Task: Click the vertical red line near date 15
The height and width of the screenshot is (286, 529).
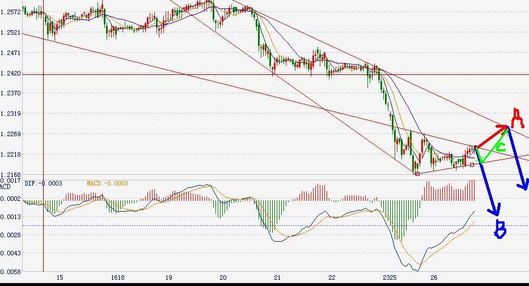Action: [x=43, y=142]
